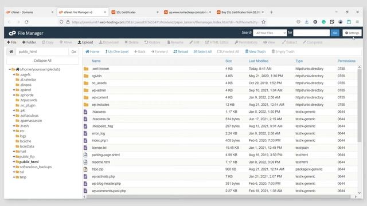Viewport: 367px width, 206px height.
Task: Click the Restore toolbar button
Action: [x=153, y=42]
